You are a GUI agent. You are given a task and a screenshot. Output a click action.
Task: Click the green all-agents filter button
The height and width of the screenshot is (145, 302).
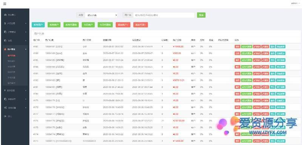tap(71, 25)
